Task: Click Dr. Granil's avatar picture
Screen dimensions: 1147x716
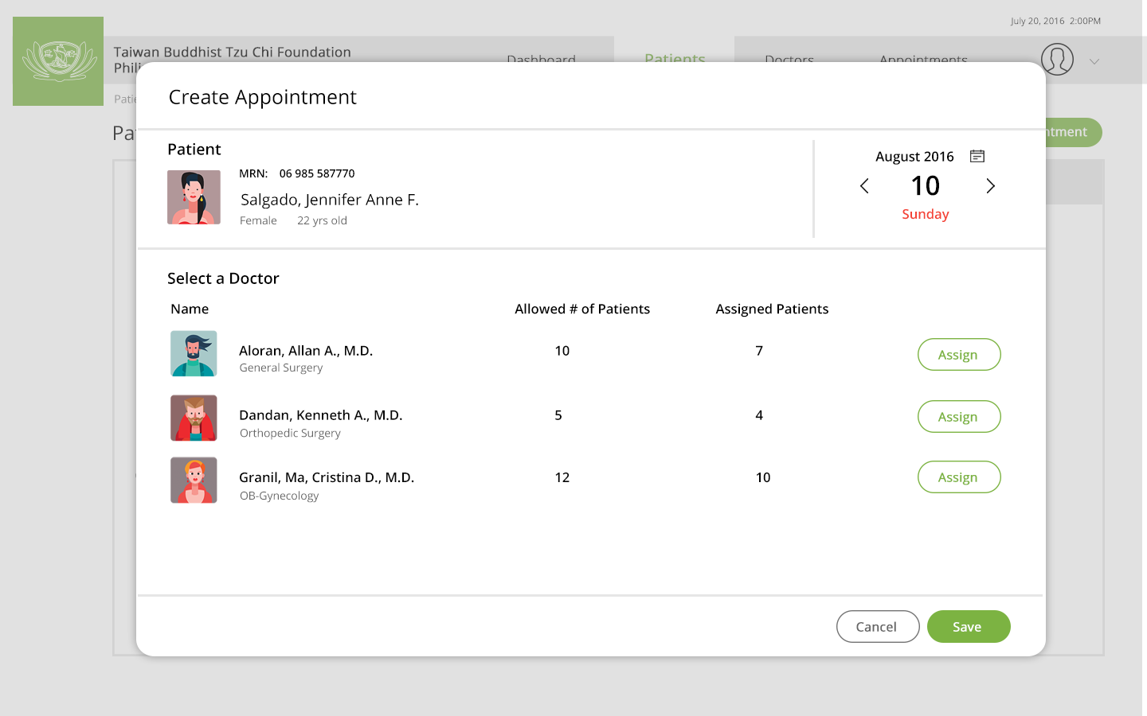Action: [194, 480]
